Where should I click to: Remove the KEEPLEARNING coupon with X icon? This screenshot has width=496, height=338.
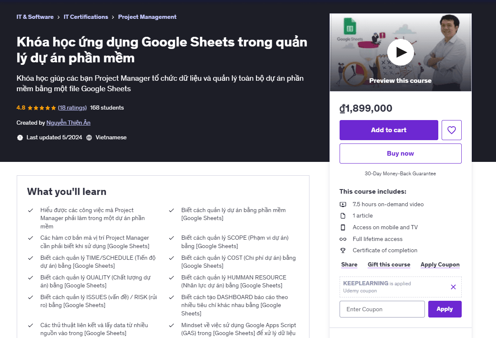453,287
